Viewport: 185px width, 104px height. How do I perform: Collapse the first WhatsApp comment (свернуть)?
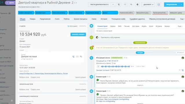tap(140, 85)
